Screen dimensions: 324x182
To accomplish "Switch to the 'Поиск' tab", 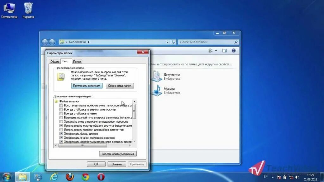I will coord(77,62).
